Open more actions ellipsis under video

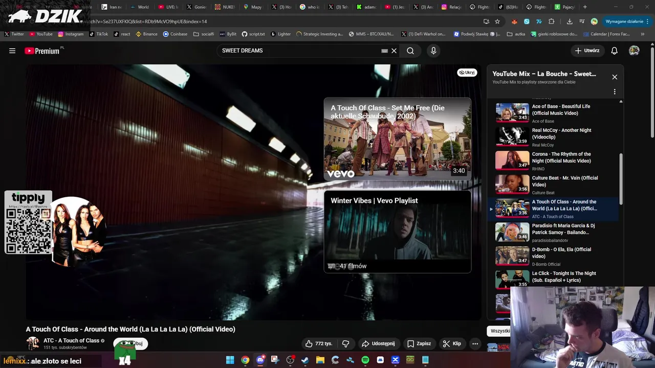point(475,343)
